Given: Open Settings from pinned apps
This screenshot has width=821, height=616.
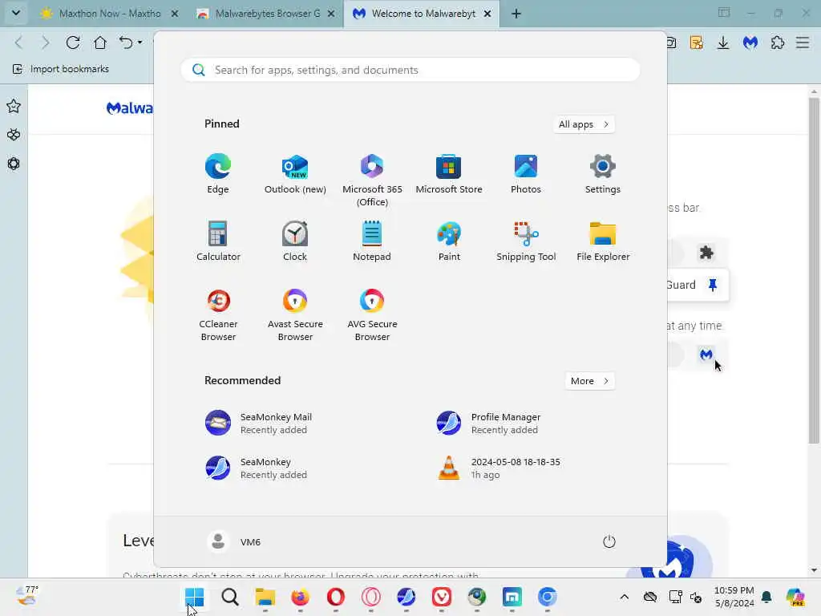Looking at the screenshot, I should point(603,174).
